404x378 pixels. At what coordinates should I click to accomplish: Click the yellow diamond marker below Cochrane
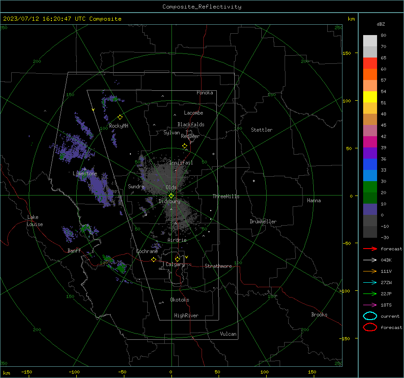[x=154, y=259]
